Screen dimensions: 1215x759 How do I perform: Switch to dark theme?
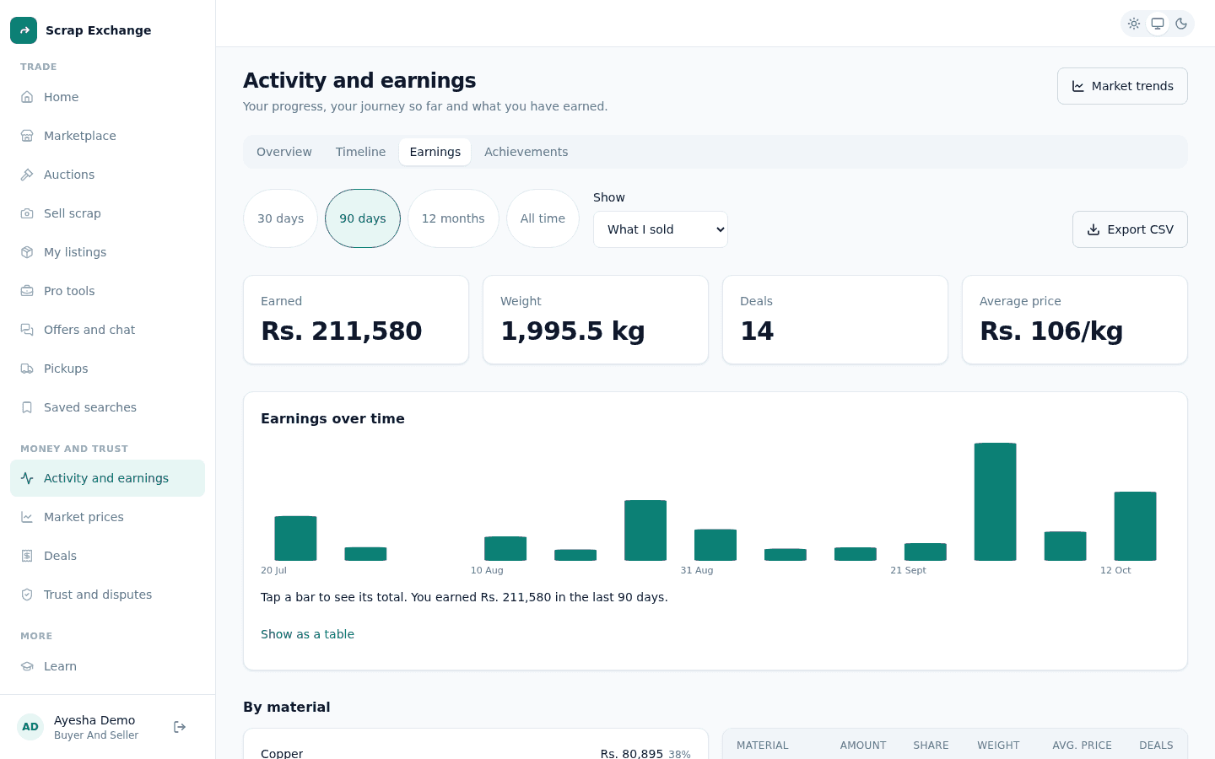pyautogui.click(x=1181, y=24)
